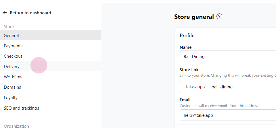Screen dimensions: 276x128
Task: Select General in the Store sidebar
Action: (x=51, y=35)
